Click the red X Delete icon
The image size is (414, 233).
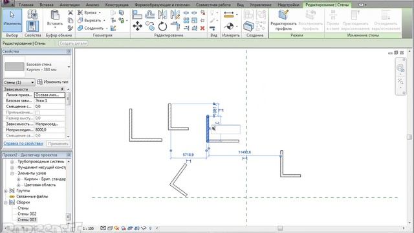(202, 28)
